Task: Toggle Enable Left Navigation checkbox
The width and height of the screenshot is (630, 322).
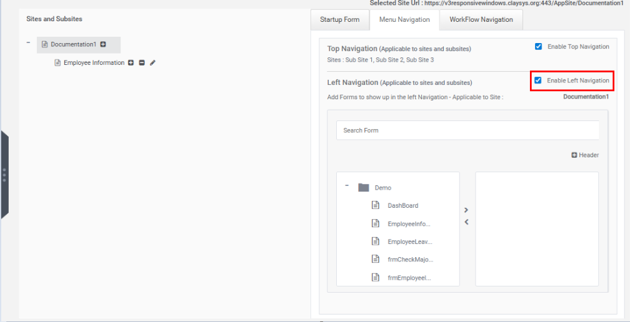Action: click(x=538, y=80)
